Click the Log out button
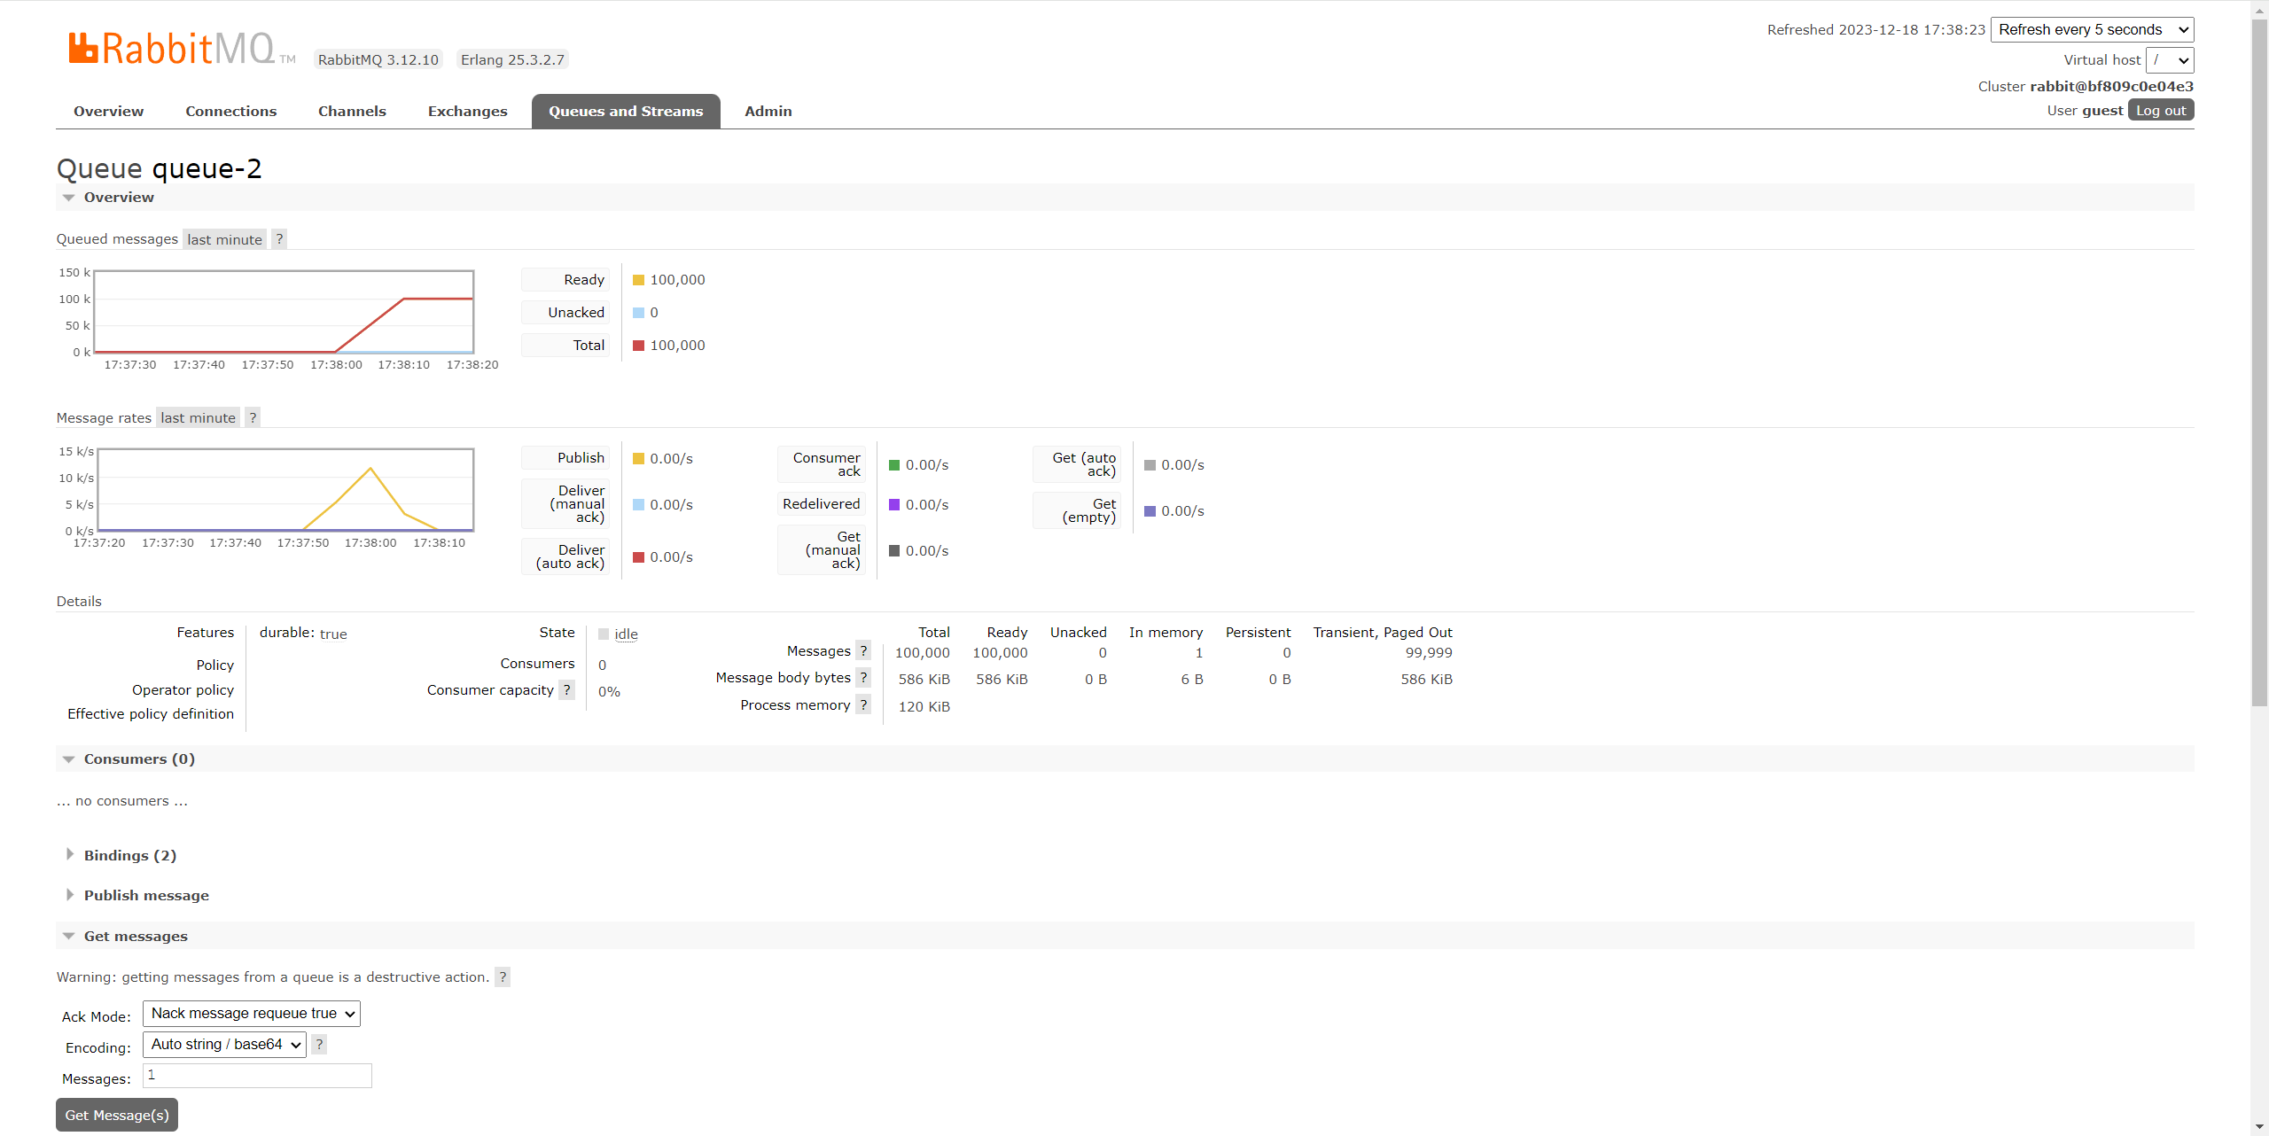2269x1136 pixels. tap(2160, 111)
